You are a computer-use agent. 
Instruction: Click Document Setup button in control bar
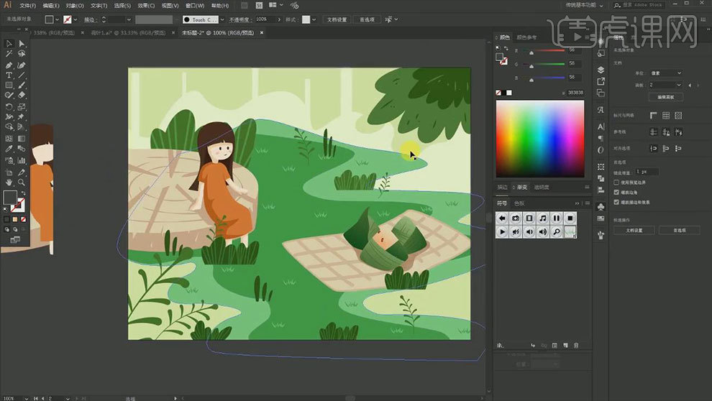tap(337, 19)
